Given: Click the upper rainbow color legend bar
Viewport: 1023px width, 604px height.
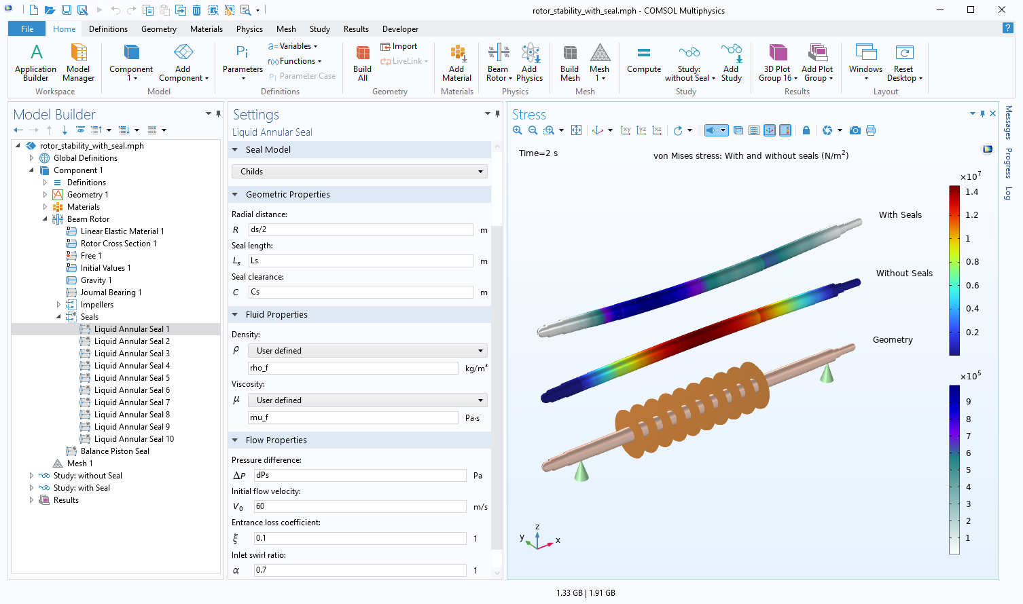Looking at the screenshot, I should coord(954,270).
